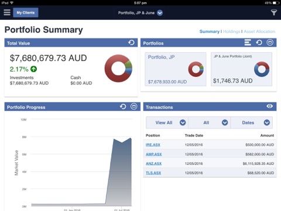The width and height of the screenshot is (281, 211).
Task: Refresh the Portfolios panel
Action: 259,43
